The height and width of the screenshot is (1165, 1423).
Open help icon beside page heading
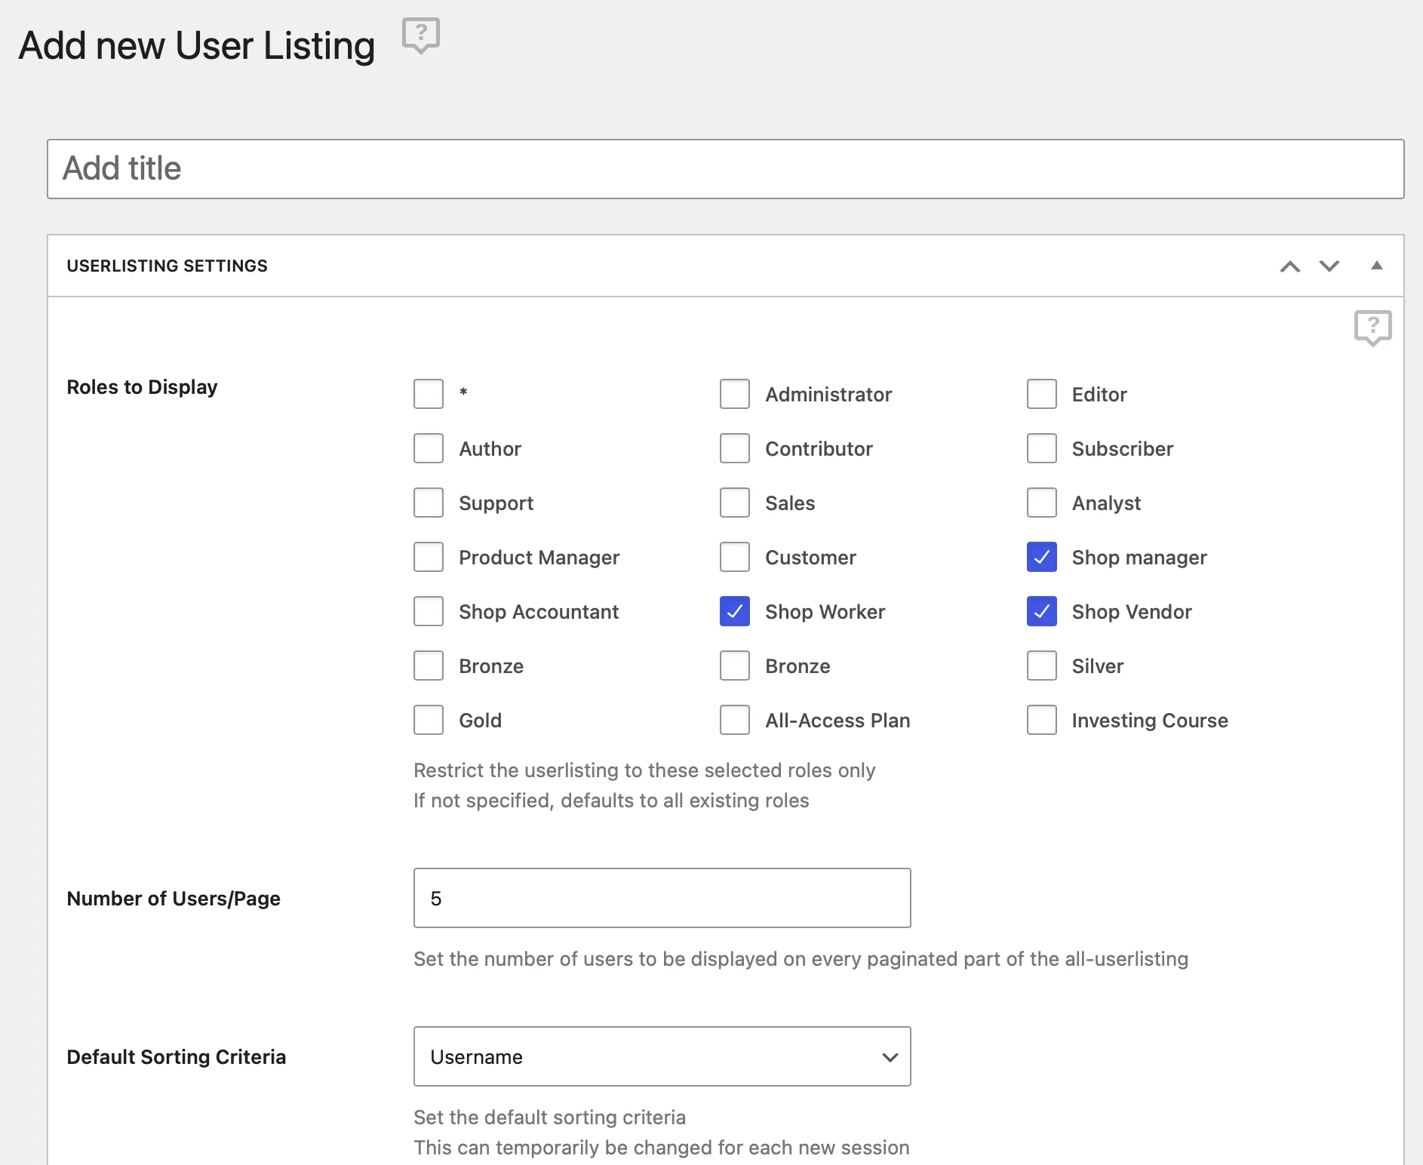point(421,35)
